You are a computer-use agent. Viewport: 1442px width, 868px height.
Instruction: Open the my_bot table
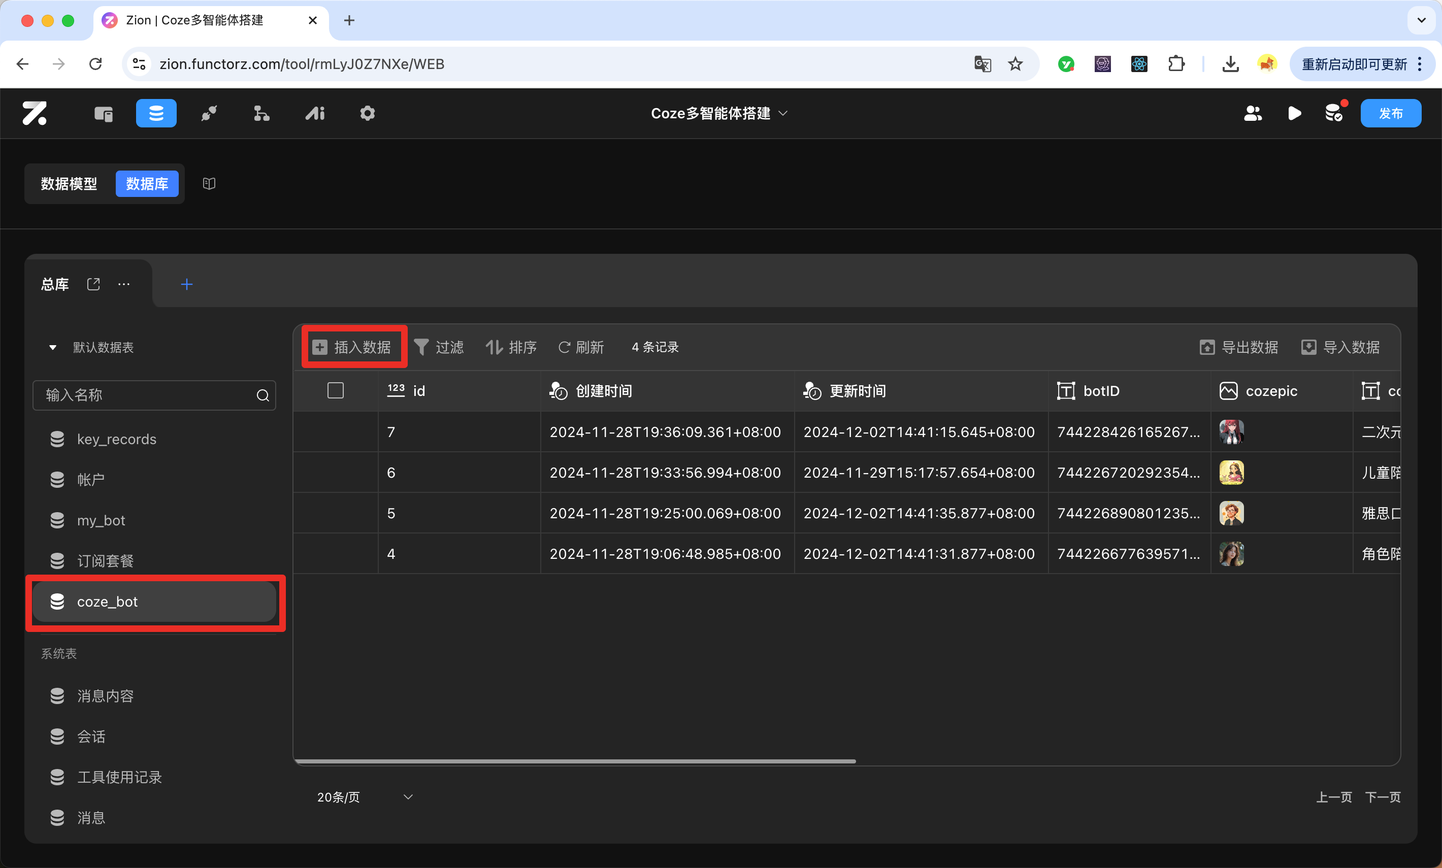[154, 521]
